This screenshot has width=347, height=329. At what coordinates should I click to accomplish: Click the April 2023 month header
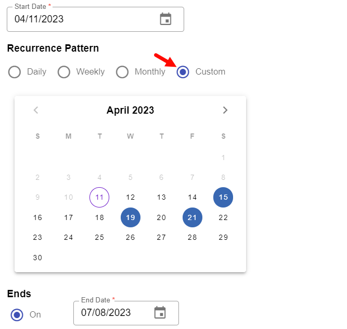coord(130,110)
